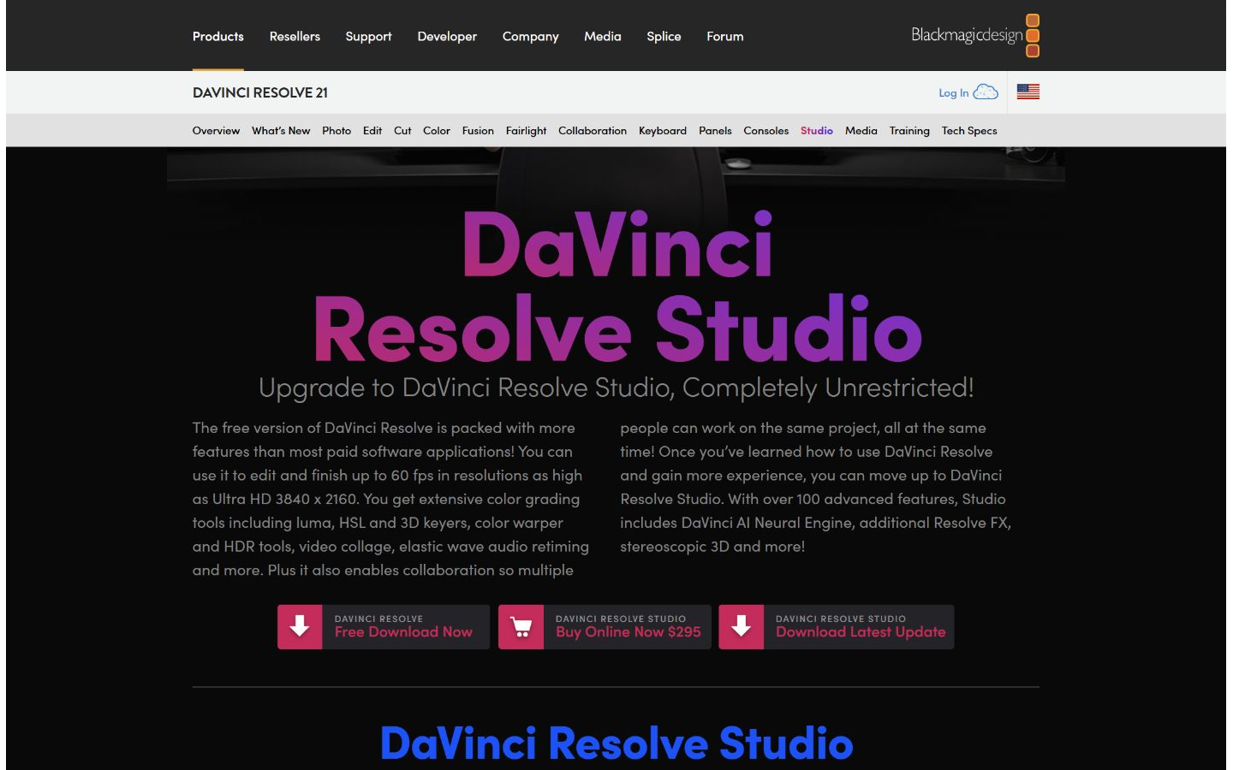Open the Cut tab
Image resolution: width=1233 pixels, height=770 pixels.
tap(402, 131)
